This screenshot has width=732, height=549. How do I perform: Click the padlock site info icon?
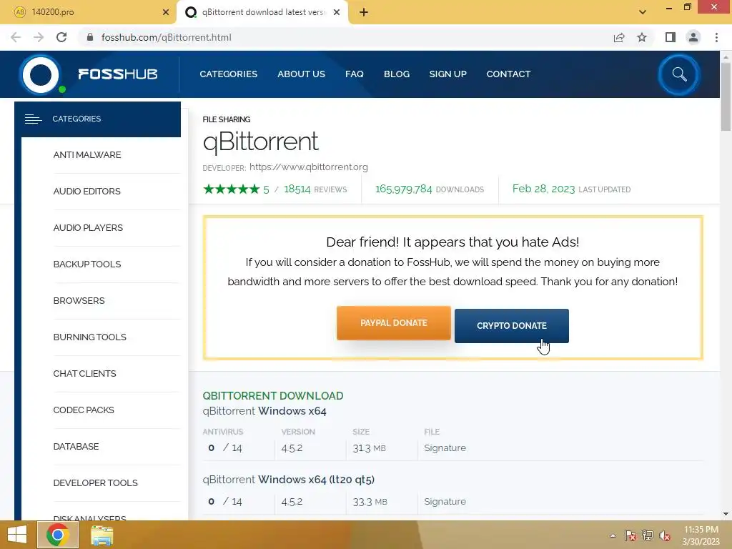(90, 37)
